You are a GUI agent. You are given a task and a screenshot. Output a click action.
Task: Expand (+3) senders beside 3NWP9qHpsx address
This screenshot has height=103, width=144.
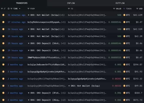tap(63, 58)
